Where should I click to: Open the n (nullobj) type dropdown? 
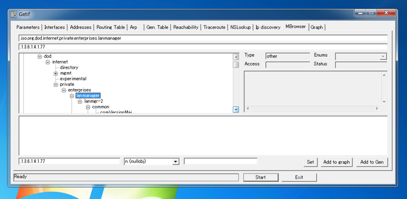[x=175, y=161]
